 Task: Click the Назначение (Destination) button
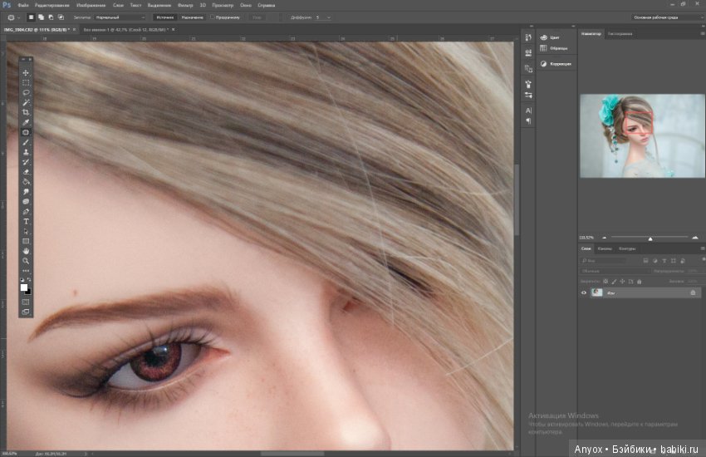192,17
